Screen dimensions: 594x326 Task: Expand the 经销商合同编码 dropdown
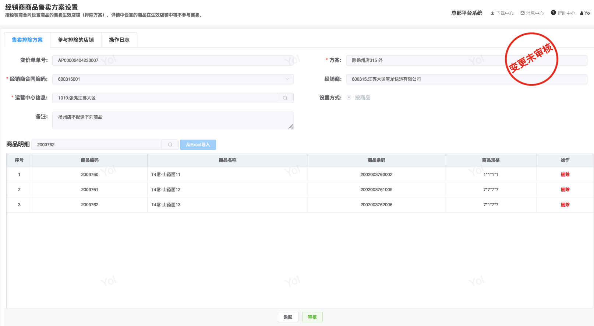287,79
